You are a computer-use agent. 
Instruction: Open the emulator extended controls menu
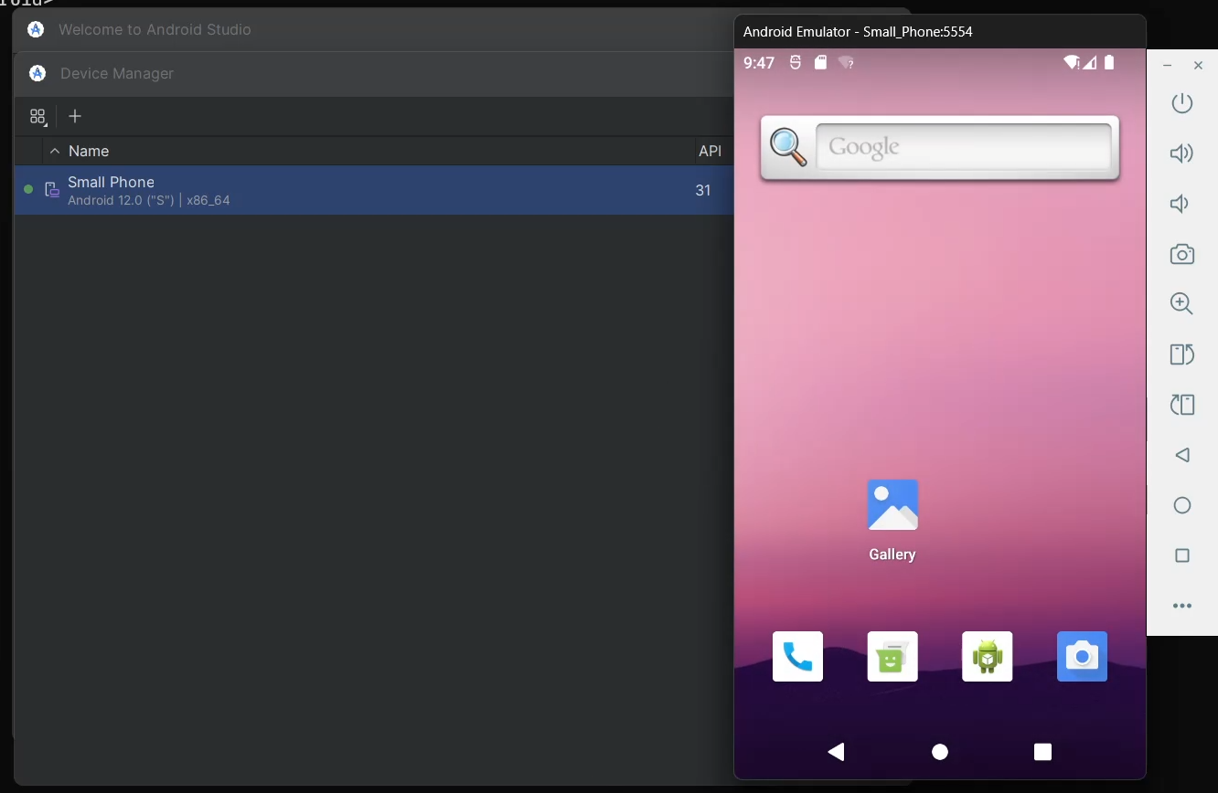1181,606
